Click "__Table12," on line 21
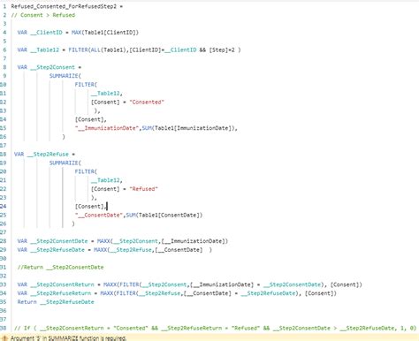 [x=107, y=180]
